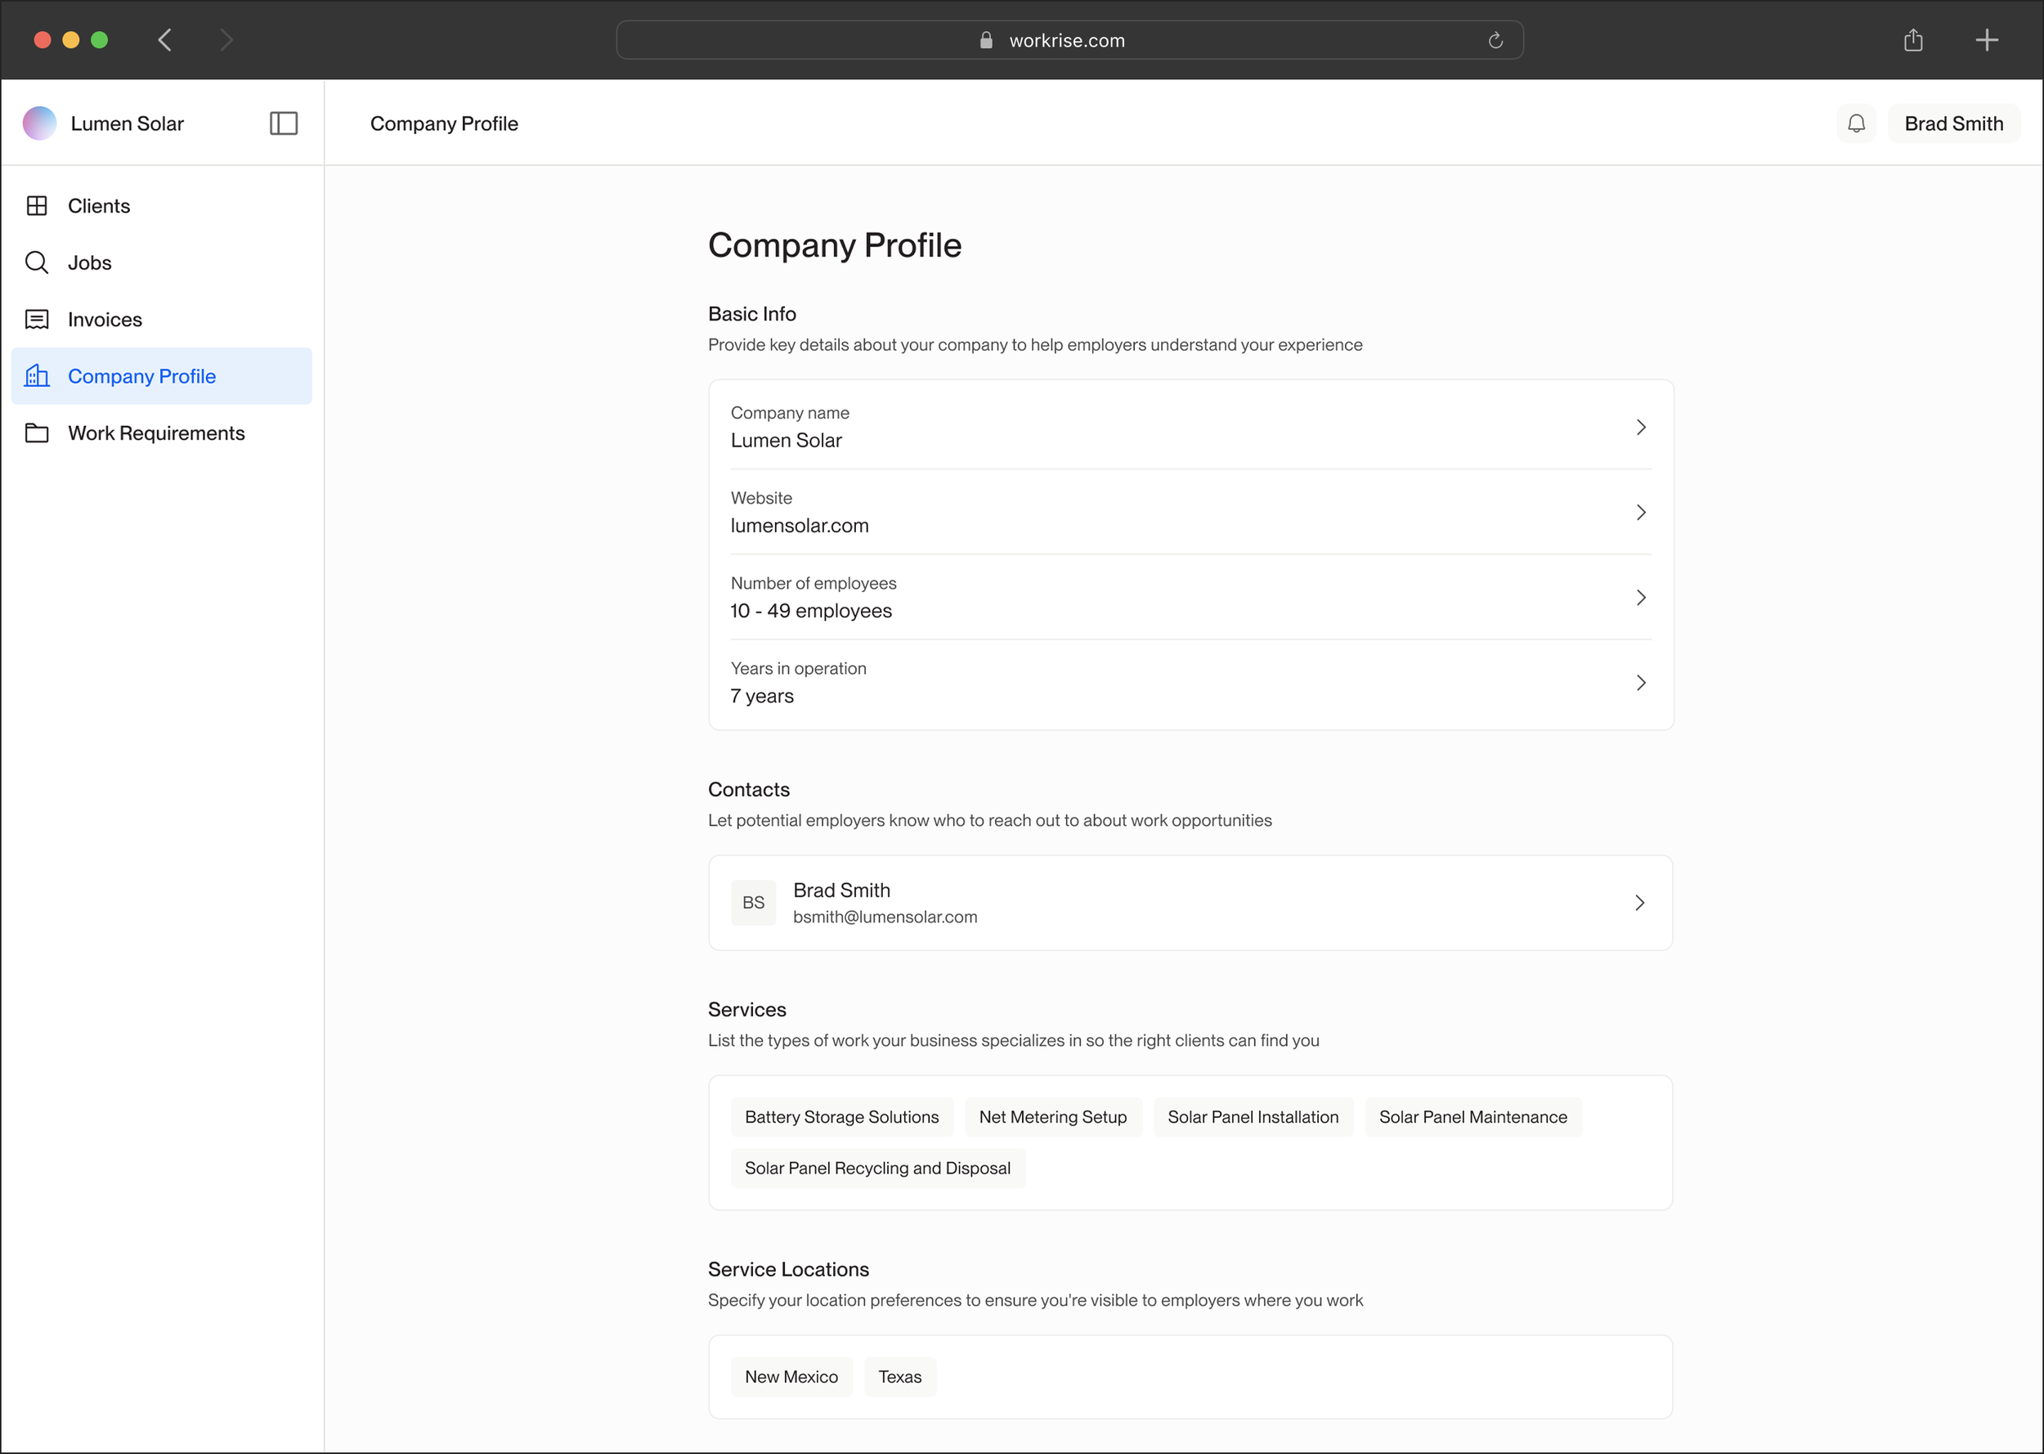Toggle the sidebar collapse icon
This screenshot has height=1454, width=2044.
pyautogui.click(x=284, y=123)
